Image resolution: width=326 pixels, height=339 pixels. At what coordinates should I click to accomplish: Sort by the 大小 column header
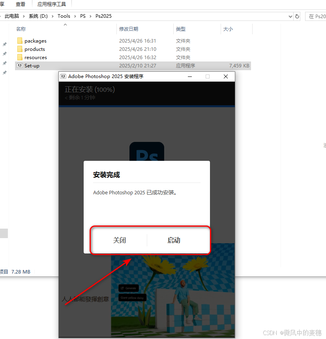228,29
